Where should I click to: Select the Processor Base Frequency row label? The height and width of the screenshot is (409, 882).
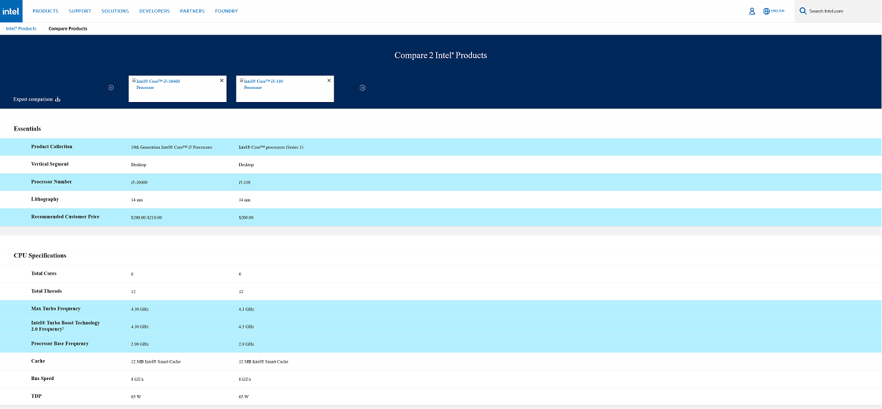point(60,343)
